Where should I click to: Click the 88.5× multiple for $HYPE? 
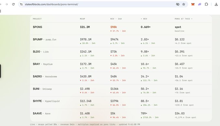tap(145, 101)
